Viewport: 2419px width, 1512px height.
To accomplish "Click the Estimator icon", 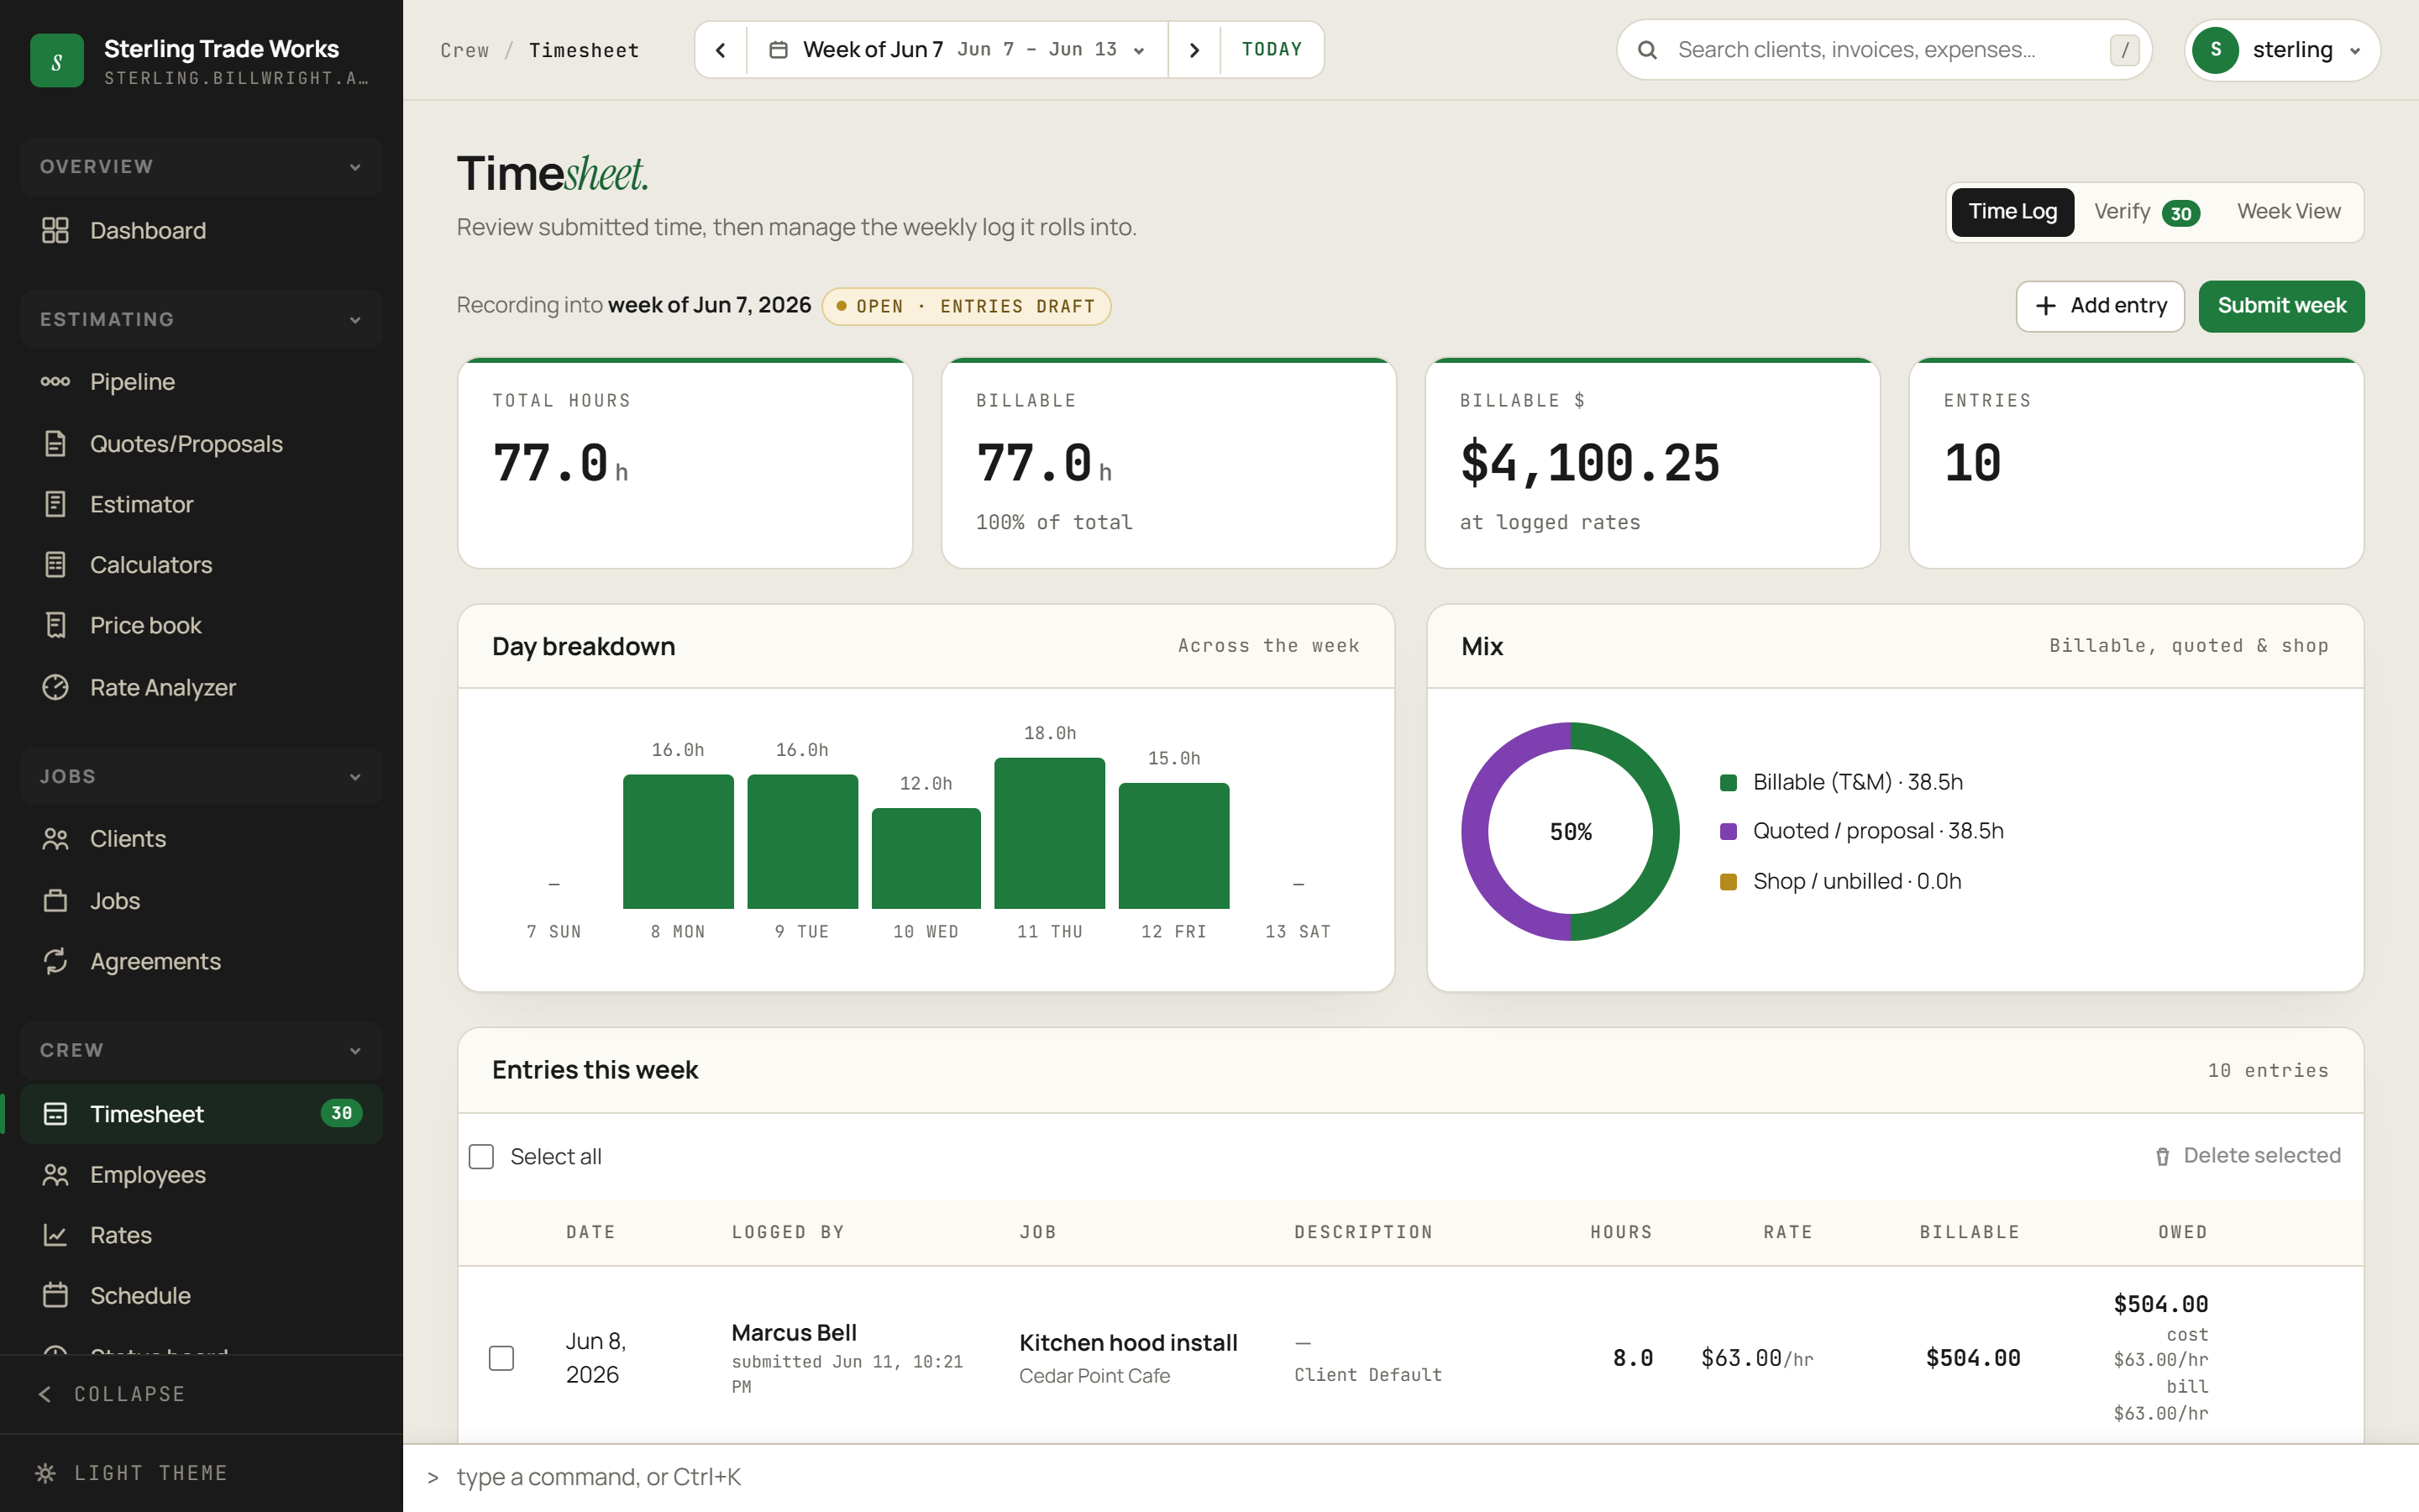I will [x=55, y=504].
